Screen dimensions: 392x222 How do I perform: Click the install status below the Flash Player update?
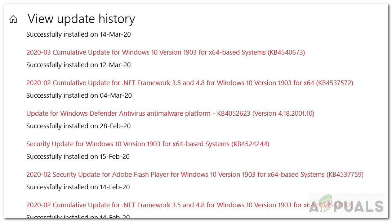click(x=78, y=187)
